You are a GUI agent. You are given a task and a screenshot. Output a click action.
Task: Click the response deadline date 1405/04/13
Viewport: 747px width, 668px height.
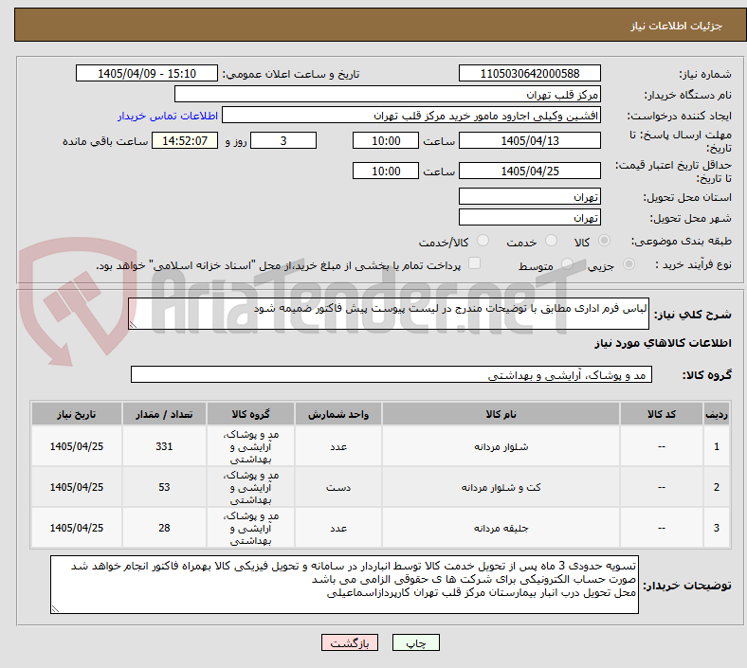point(529,141)
